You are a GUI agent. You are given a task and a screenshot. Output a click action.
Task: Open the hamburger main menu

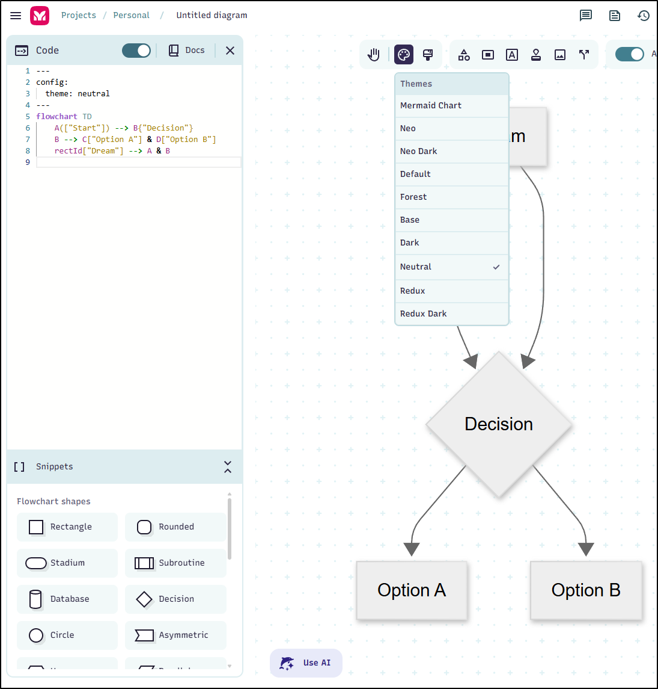point(16,16)
